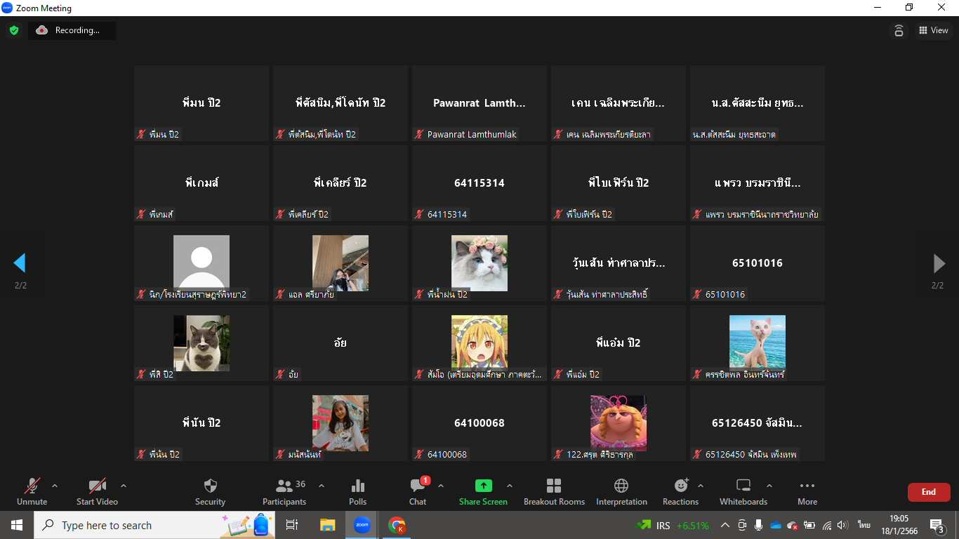Expand video options arrow beside Start Video
This screenshot has width=959, height=539.
pos(124,486)
